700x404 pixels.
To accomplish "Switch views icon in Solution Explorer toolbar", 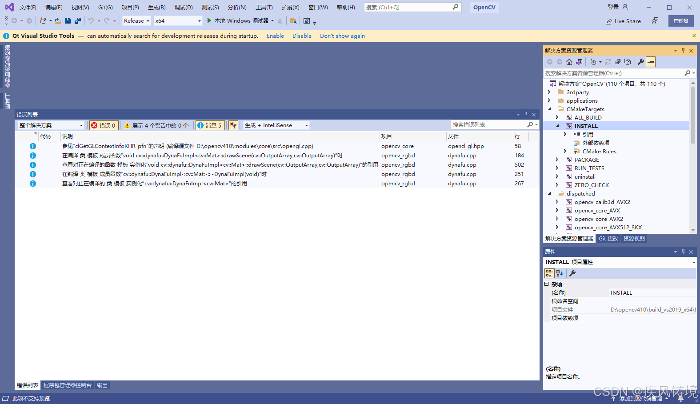I will [x=579, y=62].
